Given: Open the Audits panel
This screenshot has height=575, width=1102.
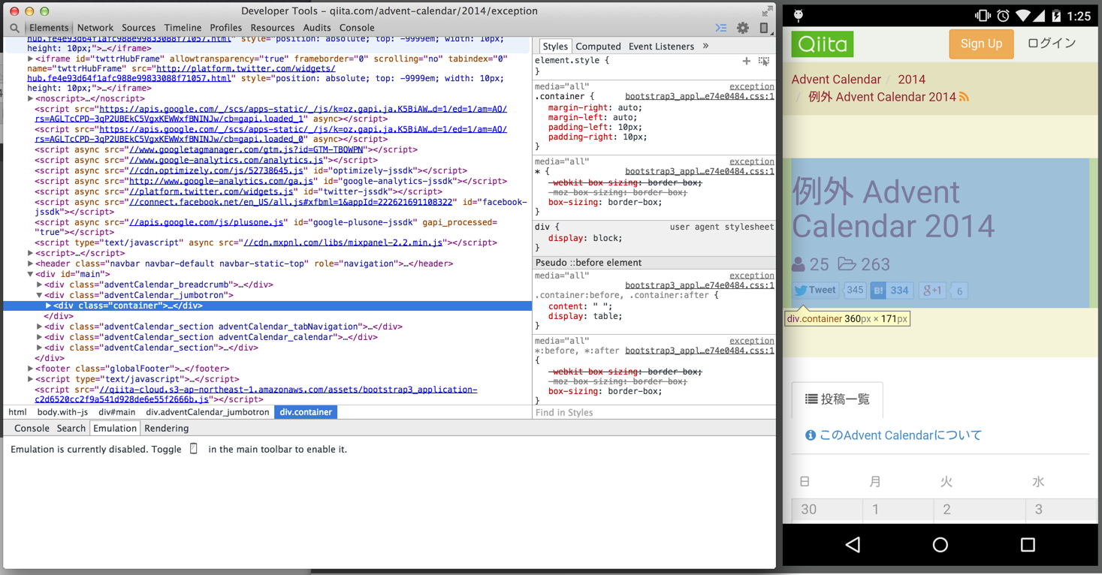Looking at the screenshot, I should point(317,28).
